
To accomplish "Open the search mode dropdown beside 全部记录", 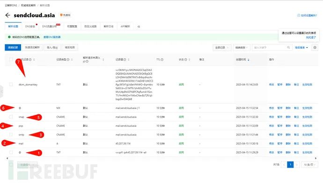I will click(x=242, y=48).
